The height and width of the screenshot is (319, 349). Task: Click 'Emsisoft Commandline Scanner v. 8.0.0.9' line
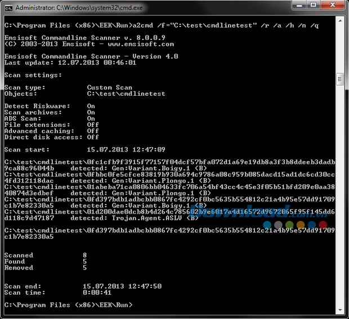coord(85,38)
